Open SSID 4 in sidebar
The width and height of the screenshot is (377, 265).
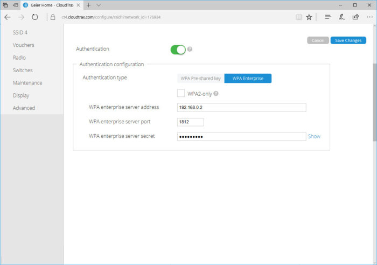(20, 32)
